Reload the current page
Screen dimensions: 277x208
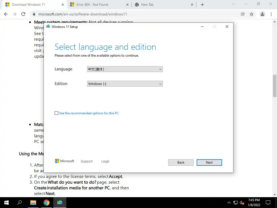coord(23,14)
